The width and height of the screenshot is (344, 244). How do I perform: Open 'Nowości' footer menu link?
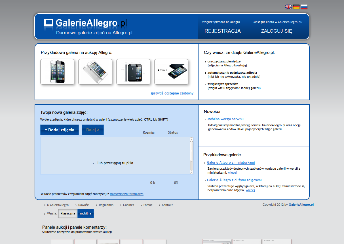(84, 205)
